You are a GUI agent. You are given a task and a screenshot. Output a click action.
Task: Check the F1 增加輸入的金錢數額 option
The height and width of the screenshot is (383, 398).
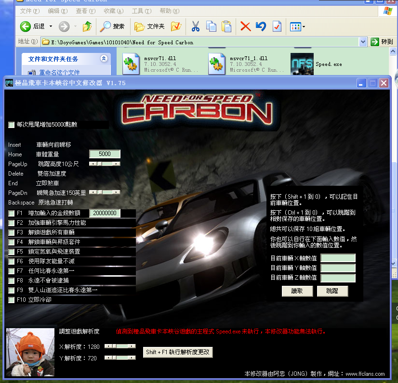[x=12, y=213]
